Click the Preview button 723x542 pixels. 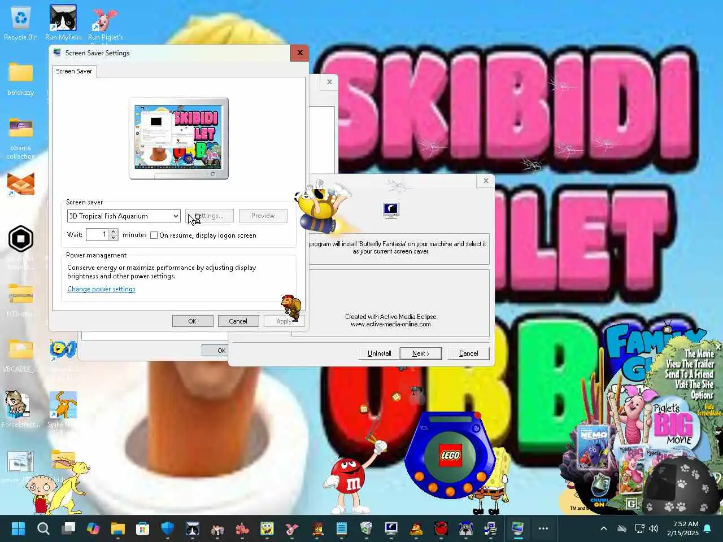263,216
